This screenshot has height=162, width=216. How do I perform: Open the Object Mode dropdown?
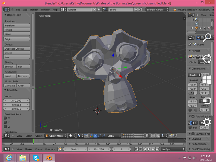pos(56,136)
